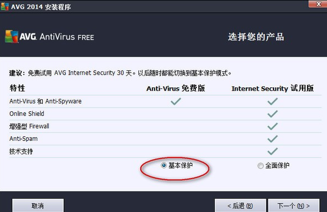Screen dimensions: 327x212
Task: Proceed with the 下一个 (N) button
Action: [294, 206]
